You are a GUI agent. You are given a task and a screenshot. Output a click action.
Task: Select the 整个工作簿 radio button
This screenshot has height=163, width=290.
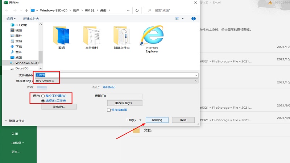pyautogui.click(x=43, y=96)
